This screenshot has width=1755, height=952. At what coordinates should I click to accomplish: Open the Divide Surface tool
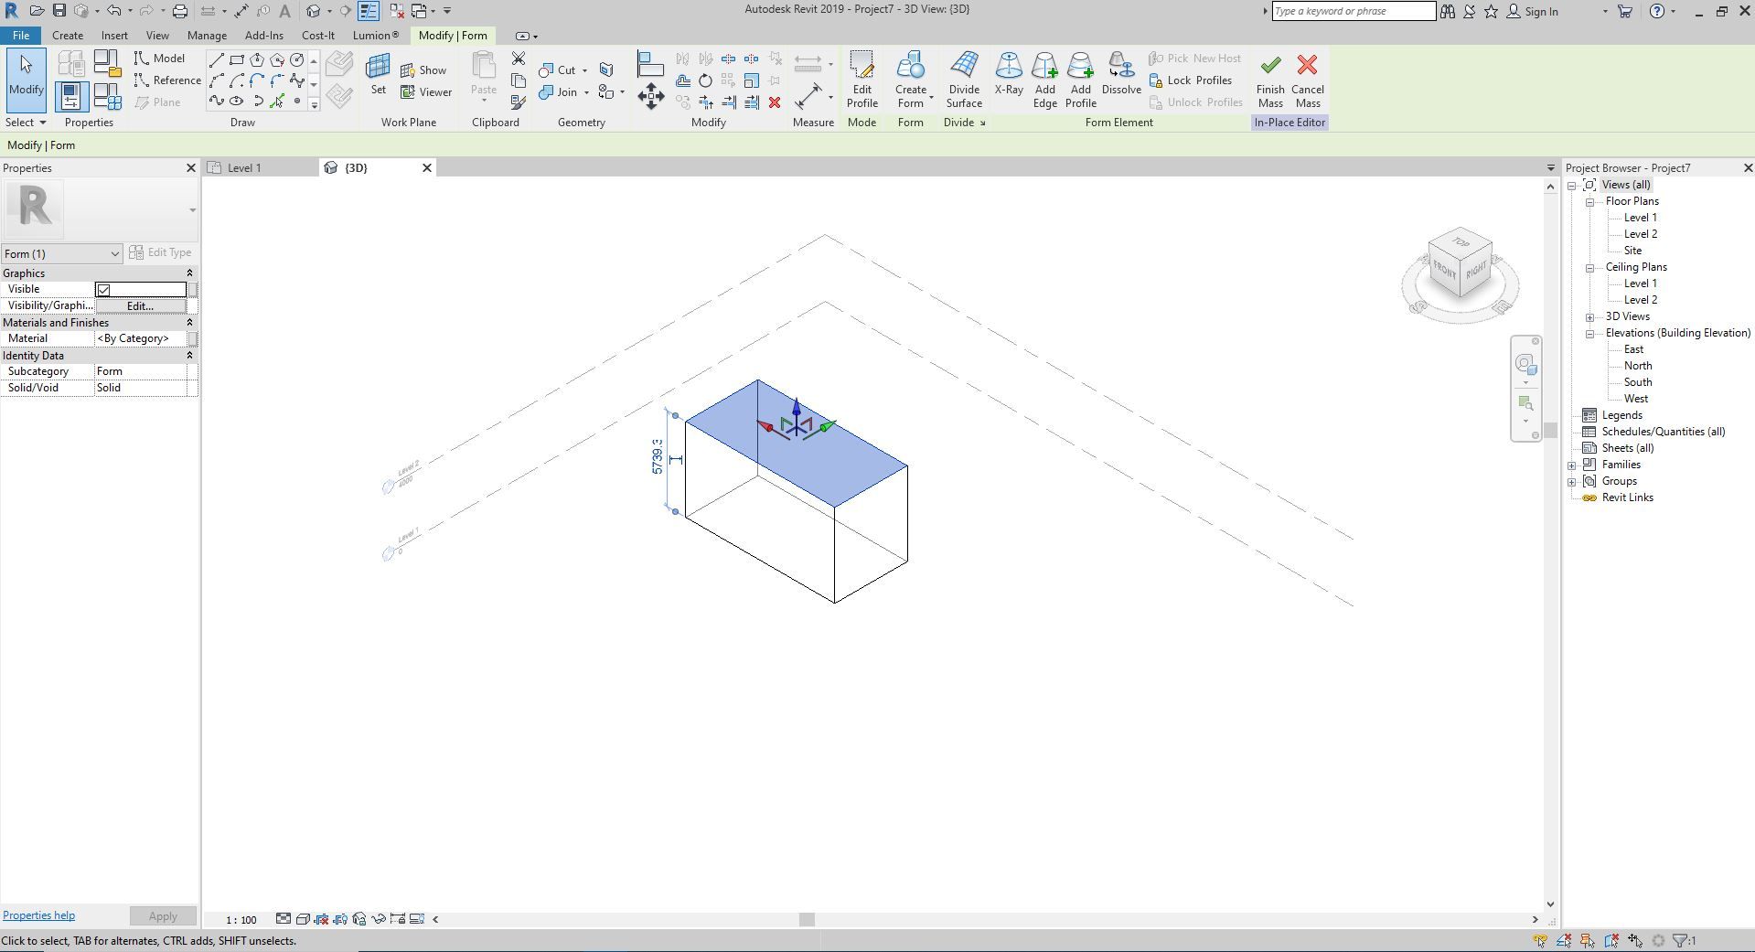tap(964, 78)
